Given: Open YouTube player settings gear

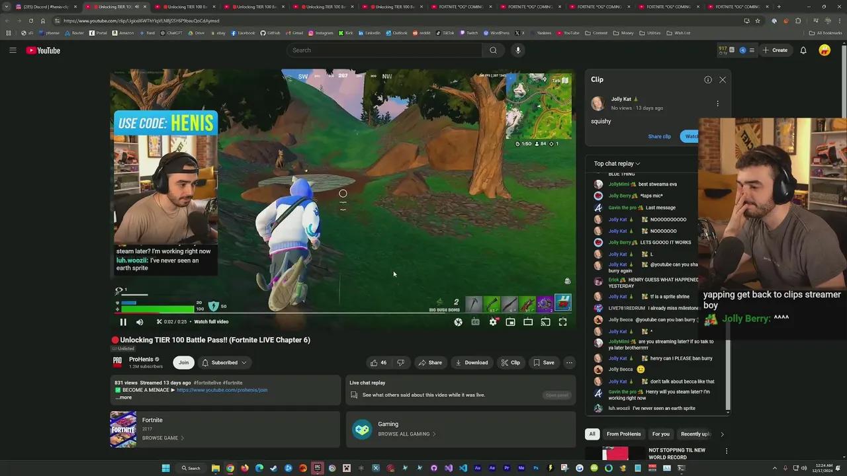Looking at the screenshot, I should pos(494,321).
